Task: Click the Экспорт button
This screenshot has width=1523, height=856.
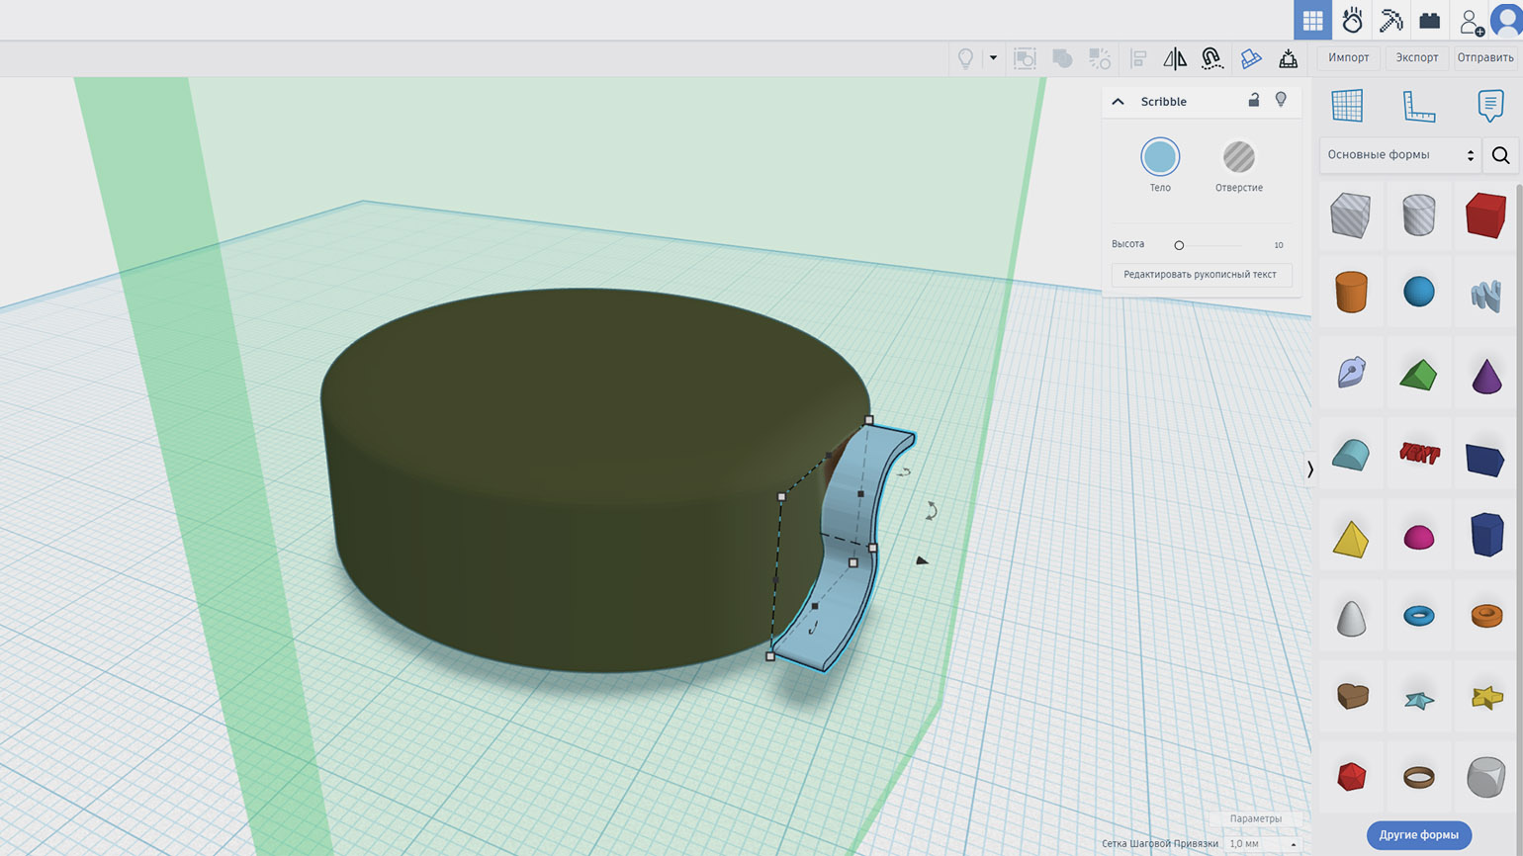Action: pyautogui.click(x=1416, y=57)
